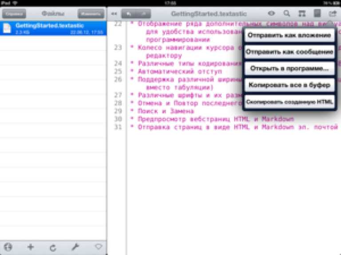Viewport: 341px width, 255px height.
Task: Open the web preview via the eye icon
Action: pos(271,13)
